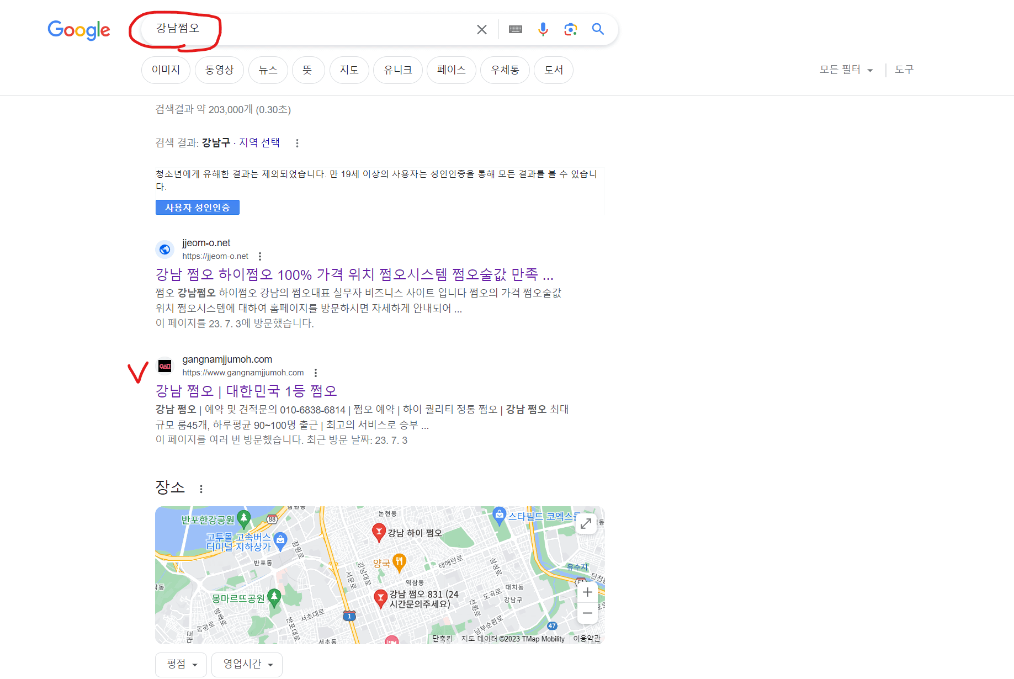Select the 뜻 filter chip
The height and width of the screenshot is (679, 1014).
pyautogui.click(x=308, y=70)
